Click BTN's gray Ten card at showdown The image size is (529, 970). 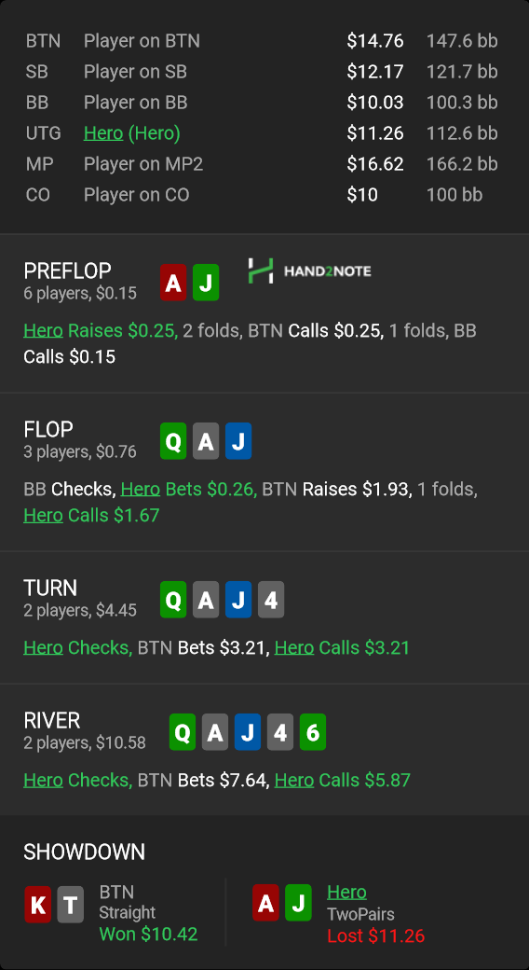pos(71,905)
